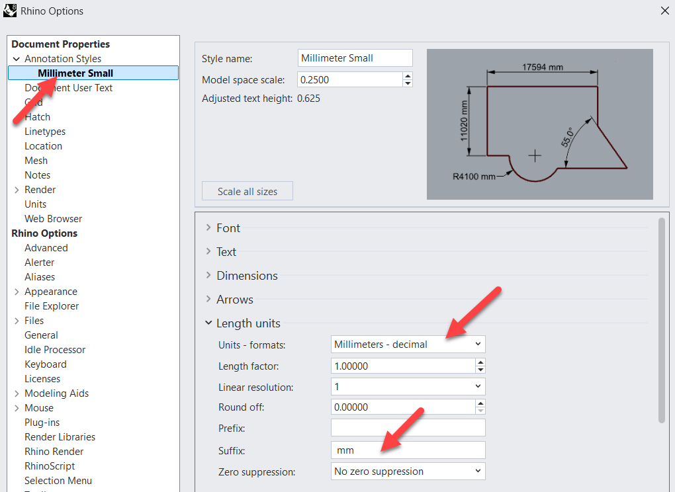
Task: Open the File Explorer options page
Action: coord(52,306)
